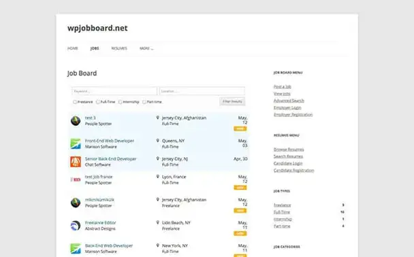The height and width of the screenshot is (257, 414).
Task: Click location pin next to Jersey City, NJ
Action: coord(157,158)
